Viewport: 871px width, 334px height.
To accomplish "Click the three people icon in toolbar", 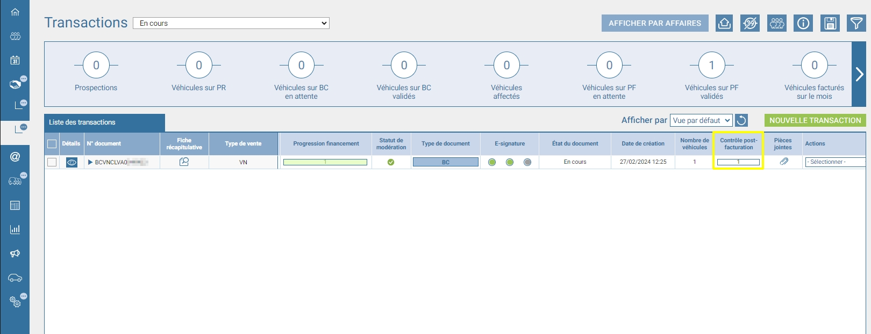I will click(777, 23).
